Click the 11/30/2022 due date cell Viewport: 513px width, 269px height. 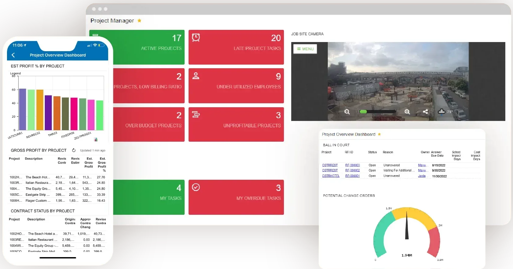(439, 176)
